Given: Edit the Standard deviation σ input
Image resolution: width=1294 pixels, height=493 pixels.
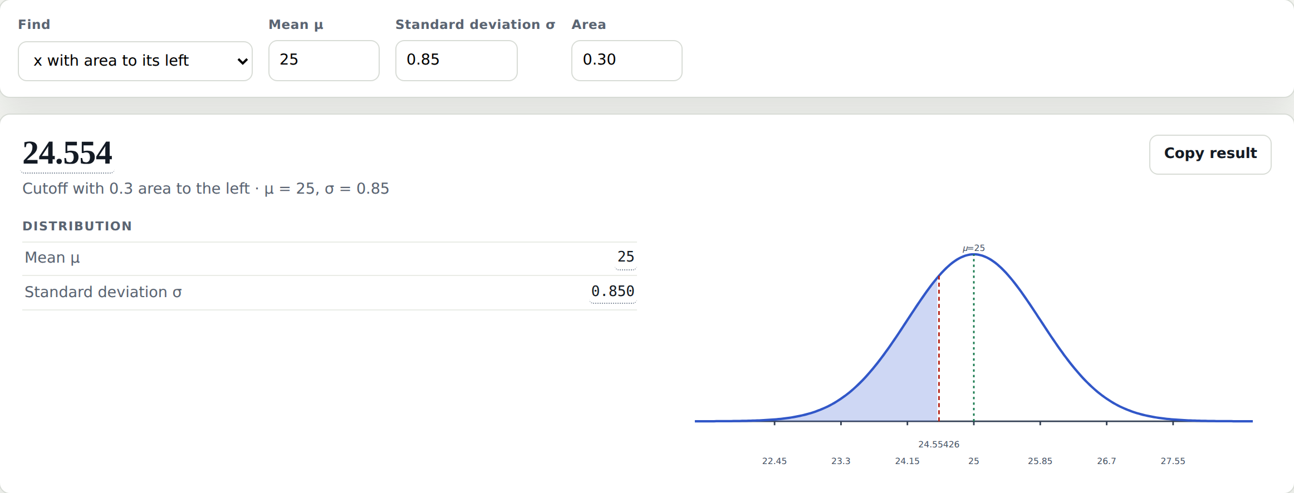Looking at the screenshot, I should pos(457,60).
